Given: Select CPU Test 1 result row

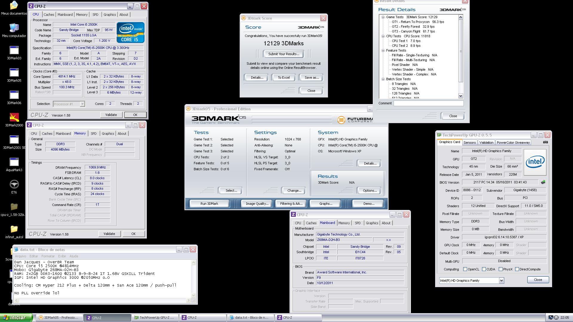Looking at the screenshot, I should 406,41.
